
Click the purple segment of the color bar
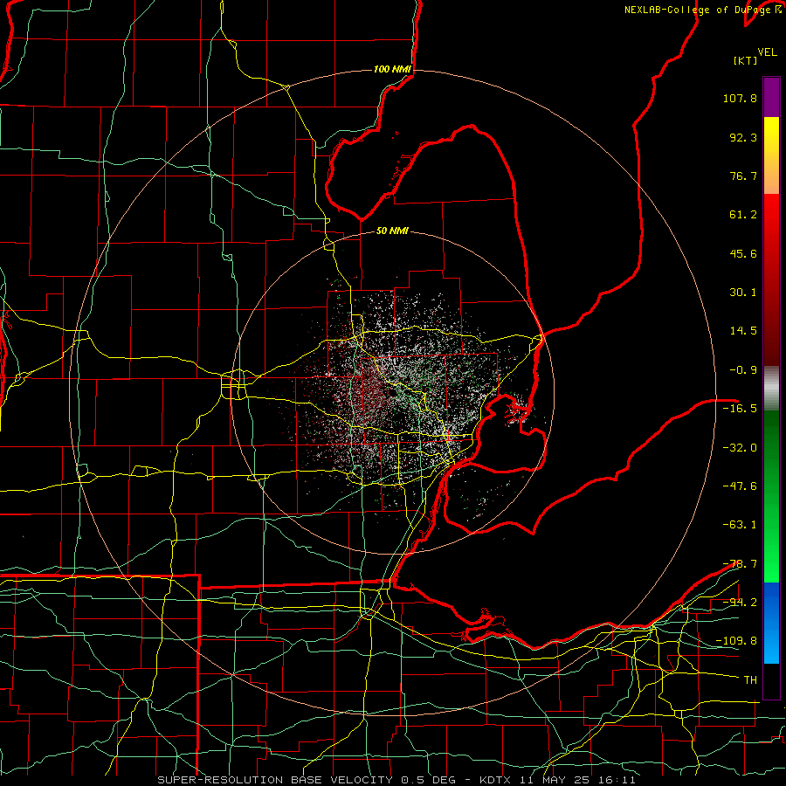771,97
